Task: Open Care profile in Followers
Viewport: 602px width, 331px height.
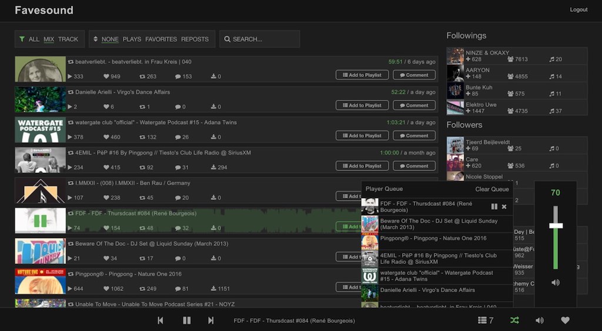Action: tap(472, 159)
